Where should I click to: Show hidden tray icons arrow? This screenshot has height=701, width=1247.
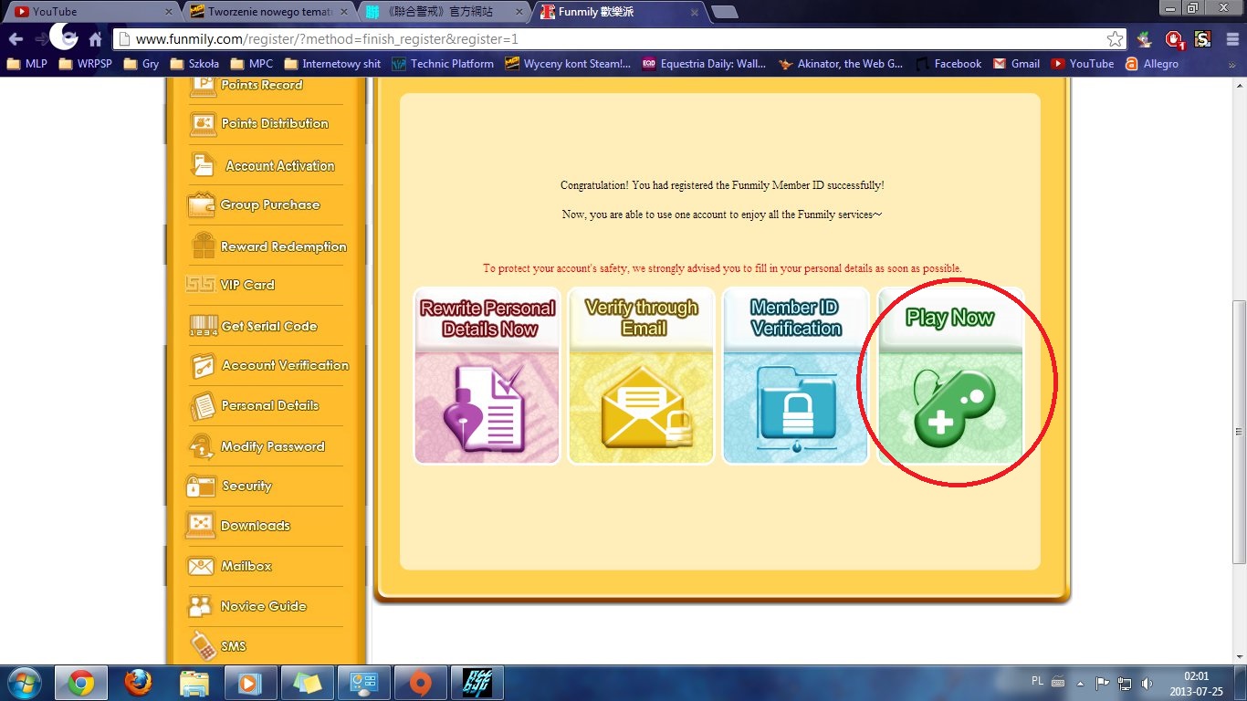(x=1081, y=683)
